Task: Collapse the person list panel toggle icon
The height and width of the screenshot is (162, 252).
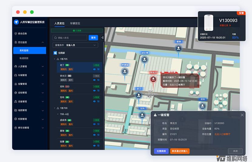Action: coord(102,38)
